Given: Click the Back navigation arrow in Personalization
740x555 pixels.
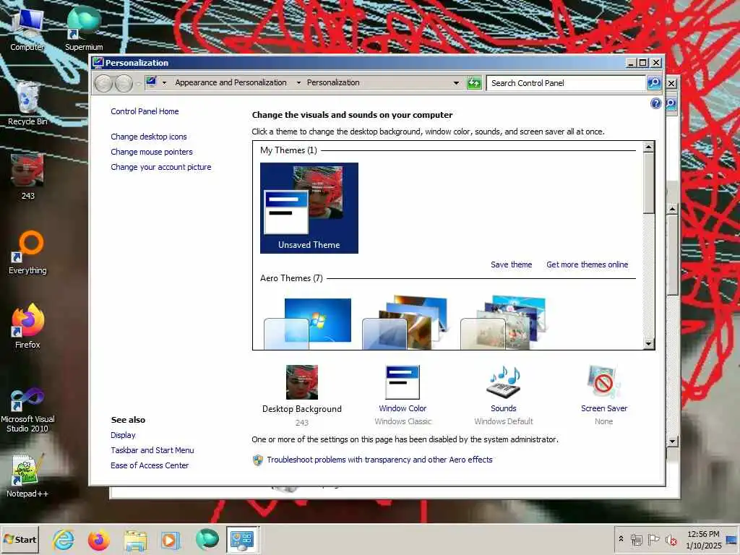Looking at the screenshot, I should tap(104, 84).
